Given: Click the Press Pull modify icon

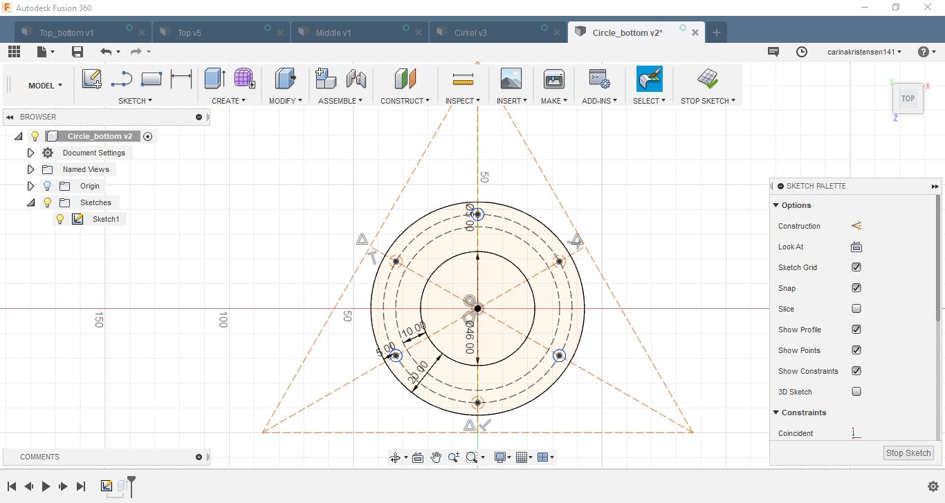Looking at the screenshot, I should pos(286,78).
